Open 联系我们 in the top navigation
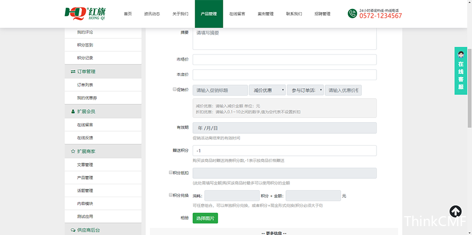472x235 pixels. [x=294, y=14]
